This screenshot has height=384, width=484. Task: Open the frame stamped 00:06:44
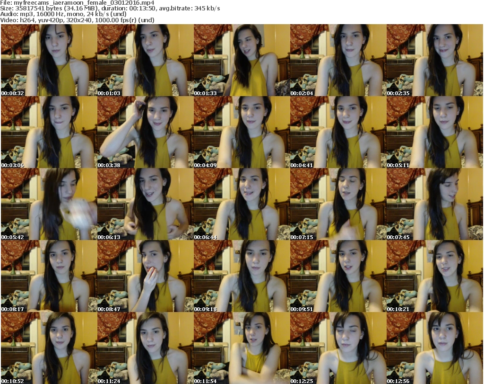click(x=242, y=204)
